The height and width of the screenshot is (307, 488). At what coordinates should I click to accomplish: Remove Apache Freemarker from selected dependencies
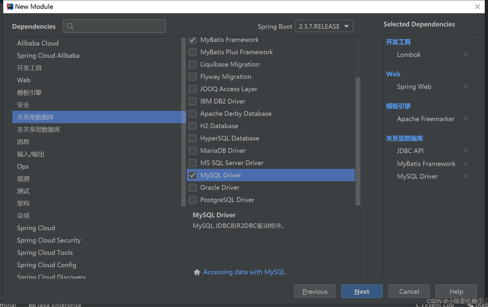click(466, 118)
